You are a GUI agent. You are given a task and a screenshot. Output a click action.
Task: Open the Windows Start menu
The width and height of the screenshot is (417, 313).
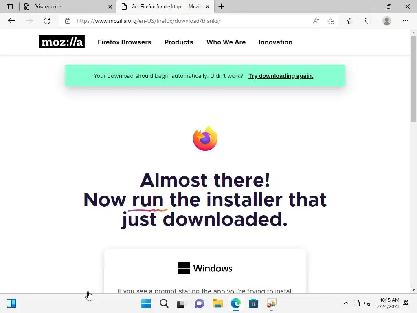pos(146,303)
